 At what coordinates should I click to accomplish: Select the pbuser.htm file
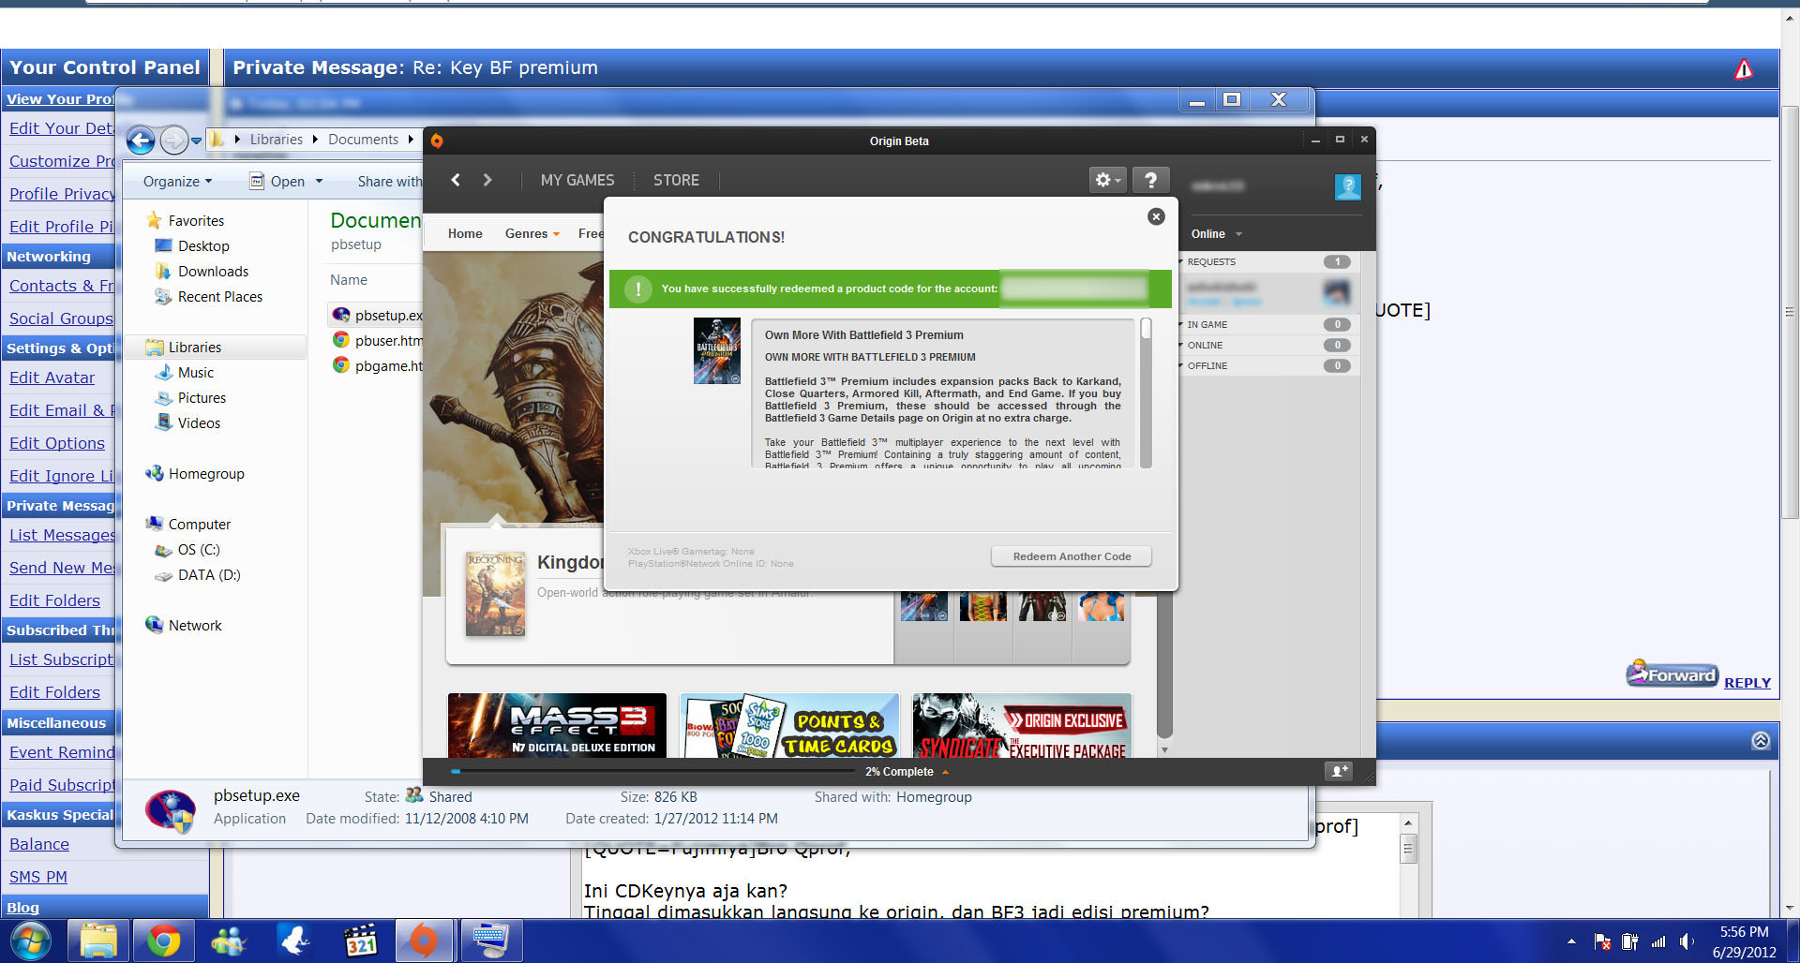coord(379,341)
